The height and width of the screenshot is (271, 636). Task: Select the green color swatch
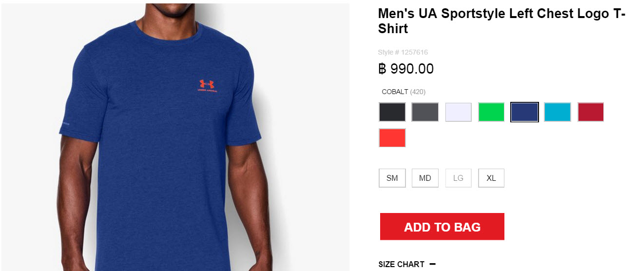pyautogui.click(x=491, y=112)
